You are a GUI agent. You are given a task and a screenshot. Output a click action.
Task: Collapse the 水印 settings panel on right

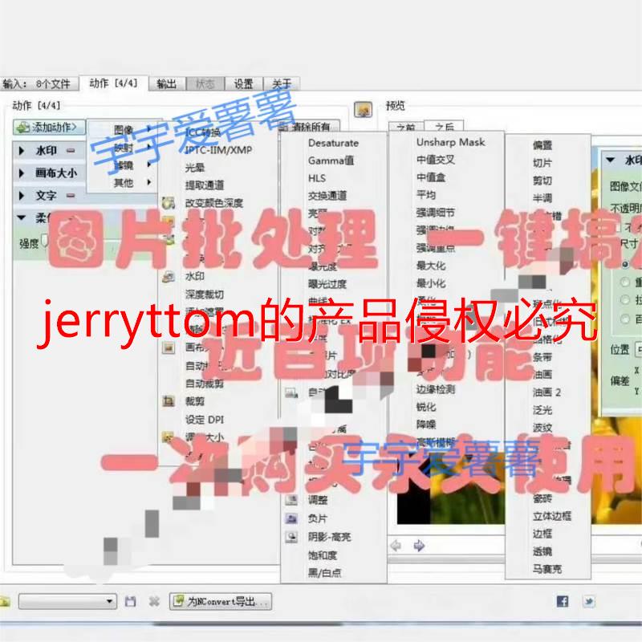(x=611, y=160)
